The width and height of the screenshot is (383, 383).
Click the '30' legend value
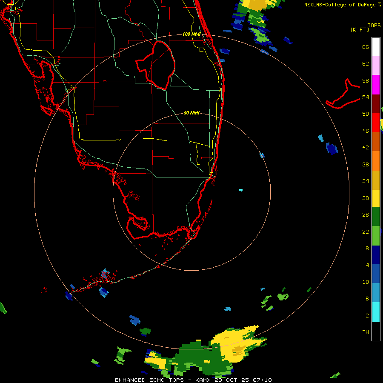(366, 198)
